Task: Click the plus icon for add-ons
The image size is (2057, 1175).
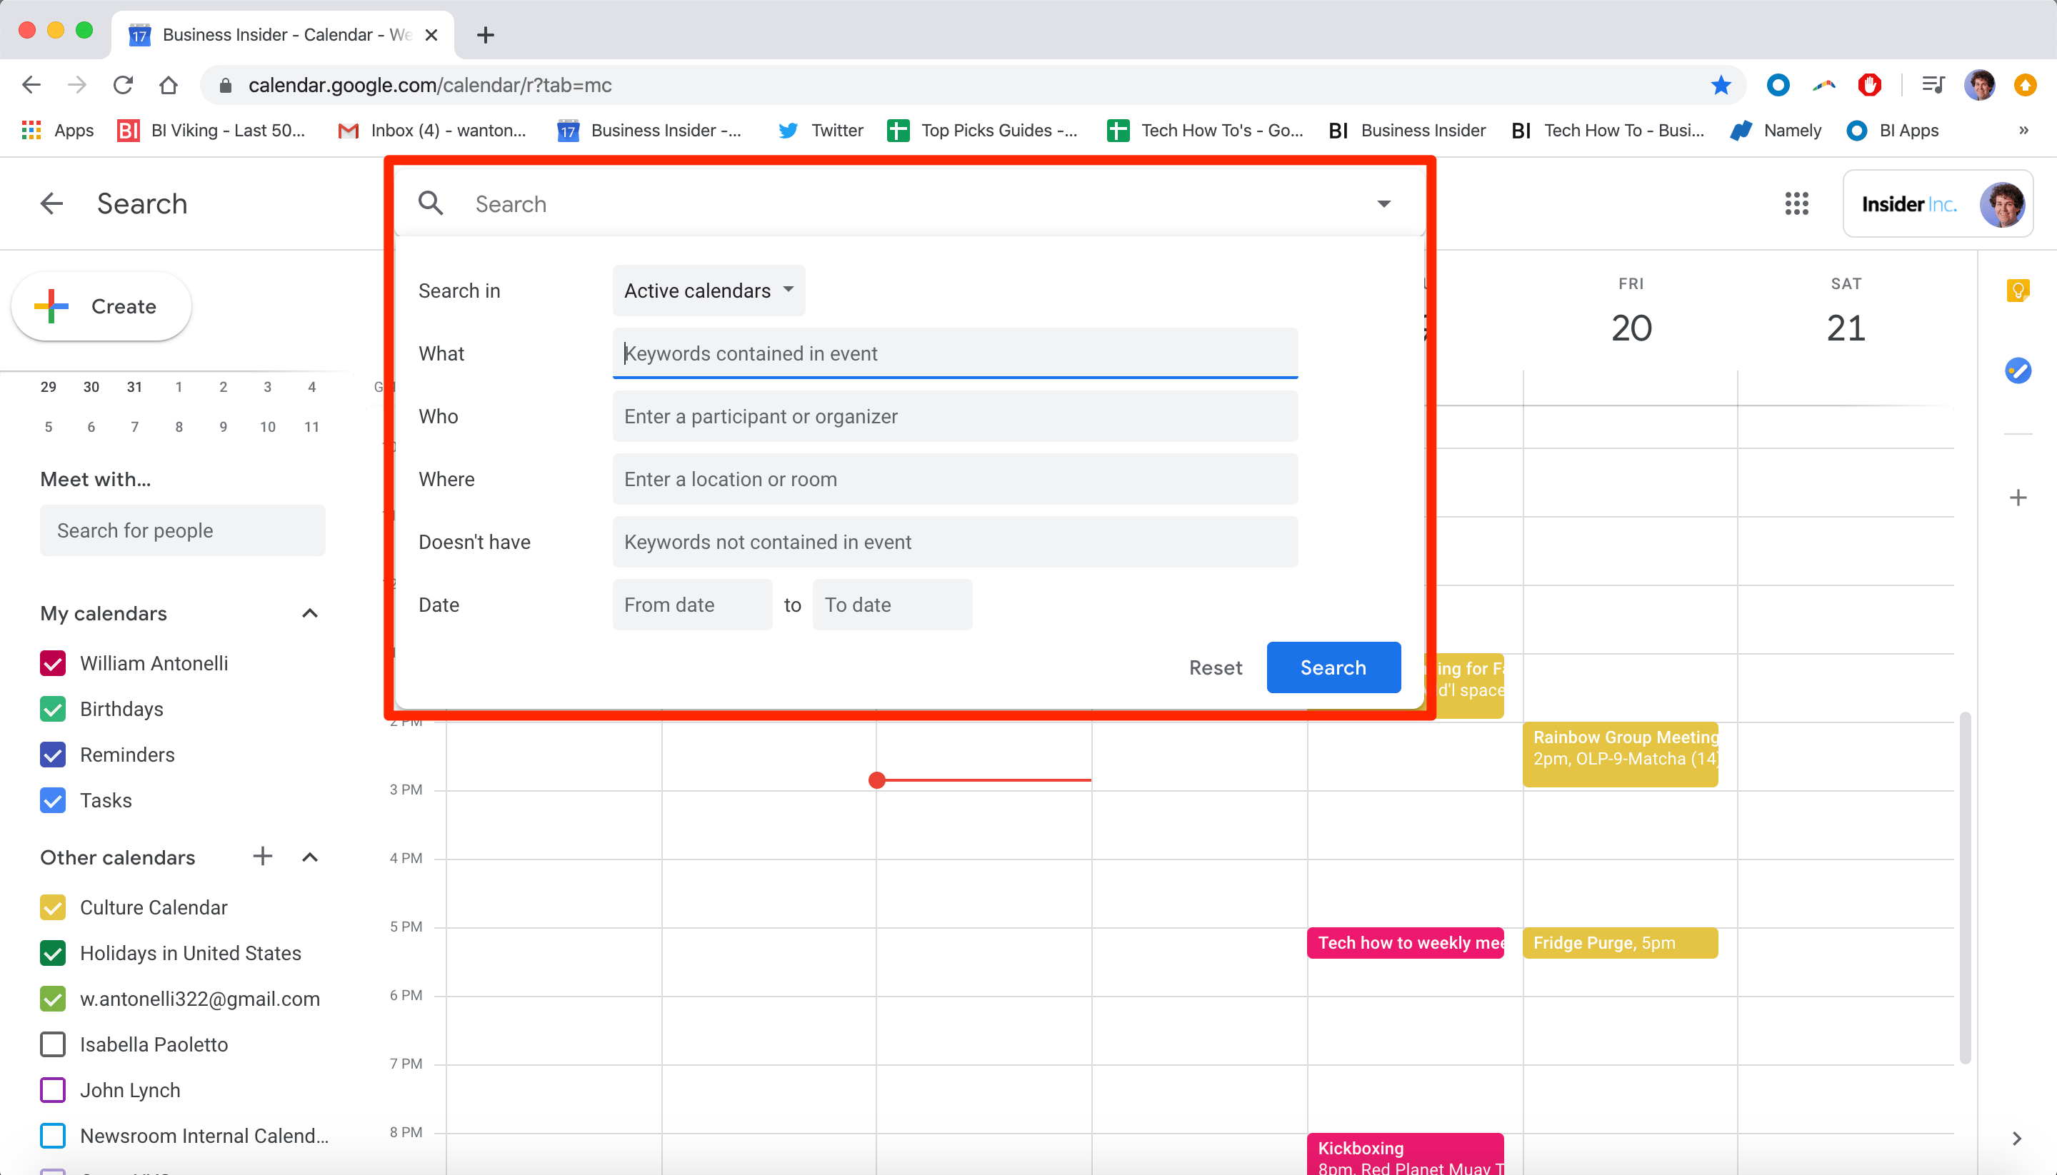Action: pyautogui.click(x=2018, y=497)
